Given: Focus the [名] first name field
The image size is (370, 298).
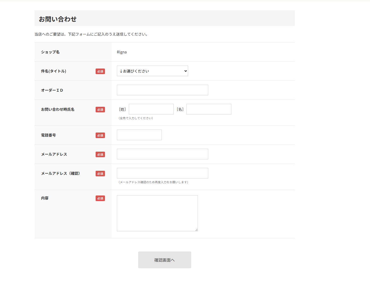Looking at the screenshot, I should tap(209, 109).
